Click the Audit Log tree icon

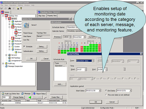tap(6, 64)
